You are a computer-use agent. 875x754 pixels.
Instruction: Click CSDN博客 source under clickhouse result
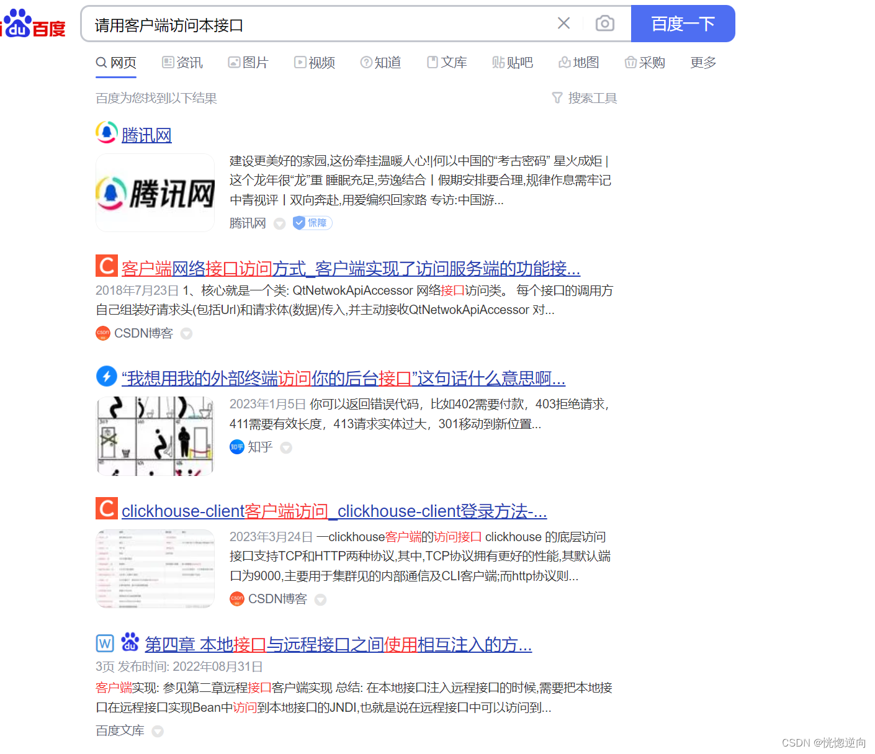[x=277, y=599]
